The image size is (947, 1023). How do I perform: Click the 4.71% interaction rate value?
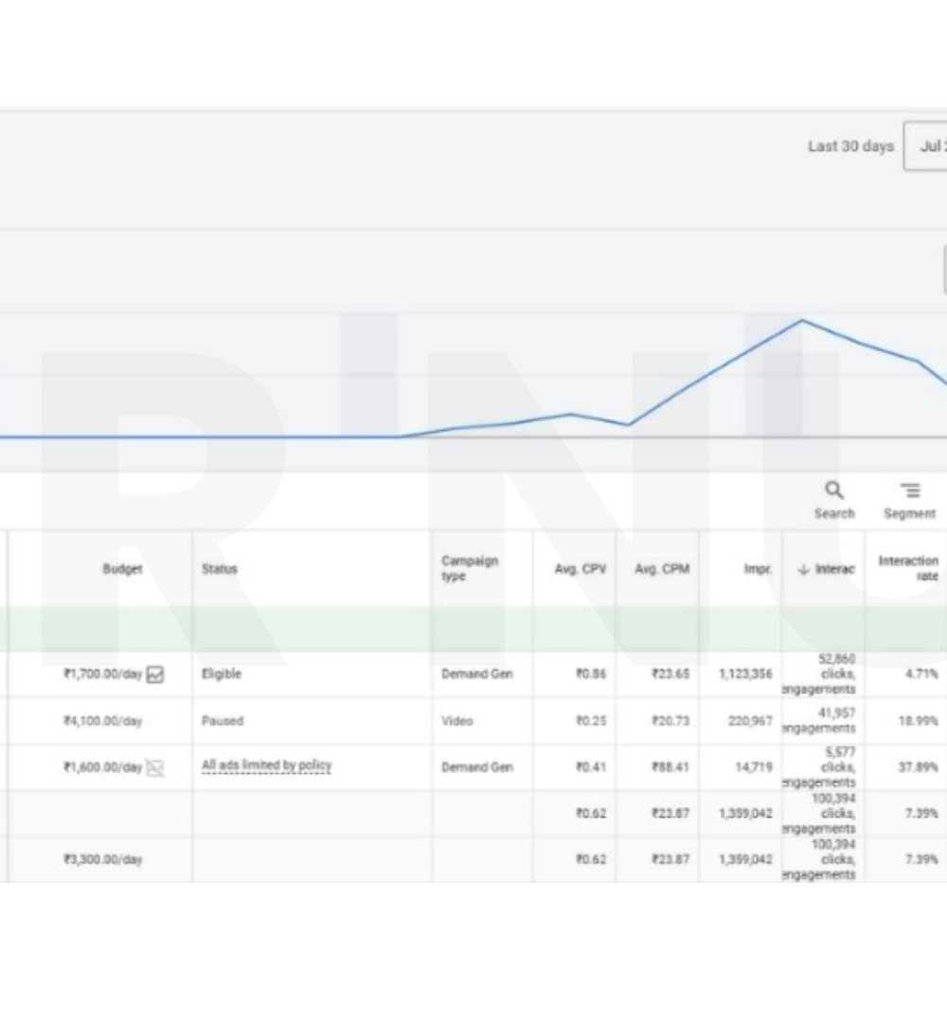tap(921, 674)
